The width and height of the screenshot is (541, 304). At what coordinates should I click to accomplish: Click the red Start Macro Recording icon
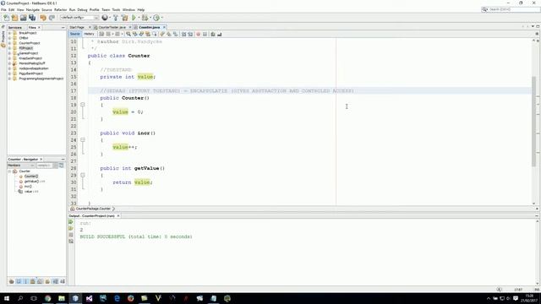pyautogui.click(x=198, y=34)
